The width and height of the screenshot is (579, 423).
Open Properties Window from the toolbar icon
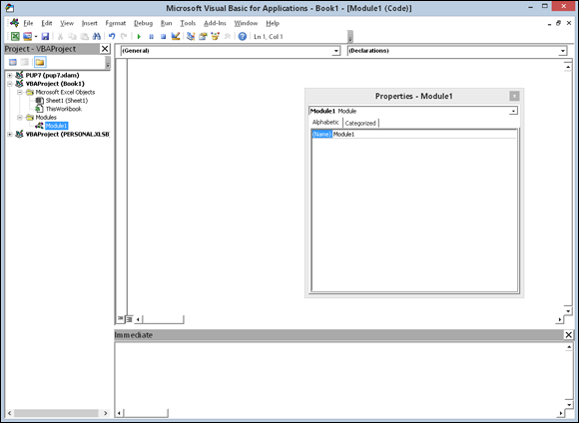(203, 36)
